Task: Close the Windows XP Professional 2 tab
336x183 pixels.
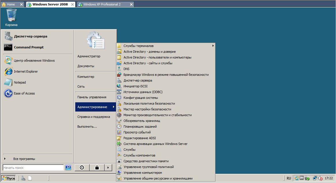Action: click(x=131, y=4)
